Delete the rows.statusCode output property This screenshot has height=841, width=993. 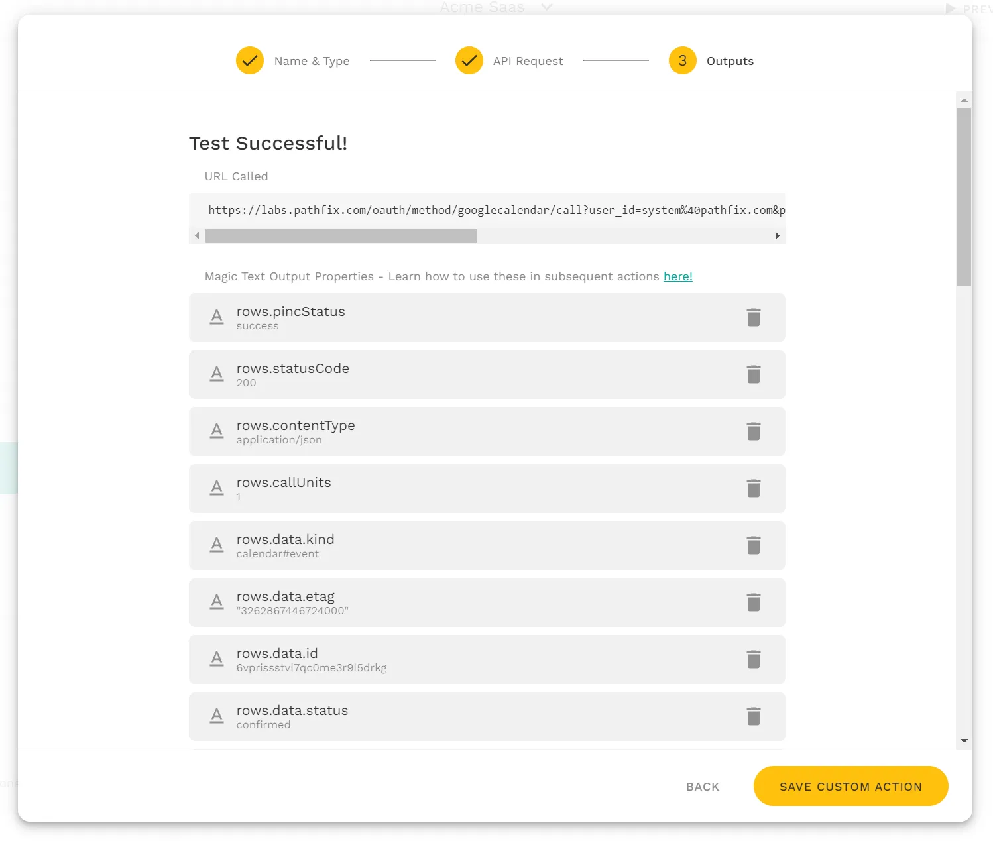pyautogui.click(x=754, y=374)
